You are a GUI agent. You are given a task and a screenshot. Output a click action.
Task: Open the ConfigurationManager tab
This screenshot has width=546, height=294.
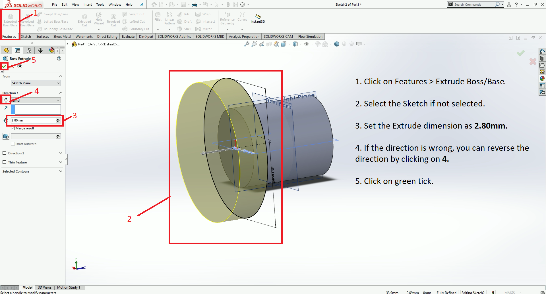(x=29, y=50)
